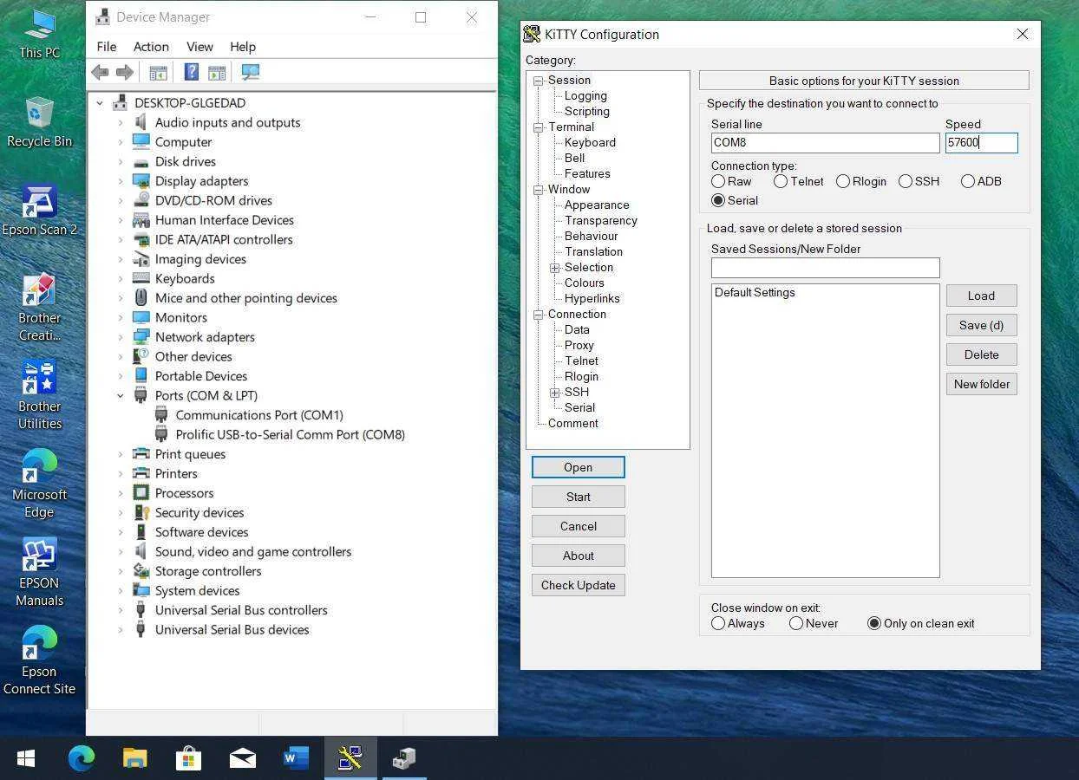Expand Audio inputs and outputs node
The height and width of the screenshot is (780, 1079).
click(x=121, y=123)
